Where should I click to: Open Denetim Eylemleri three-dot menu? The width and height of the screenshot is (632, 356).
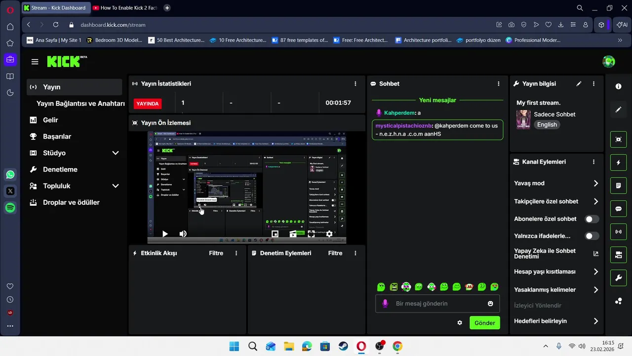point(355,253)
